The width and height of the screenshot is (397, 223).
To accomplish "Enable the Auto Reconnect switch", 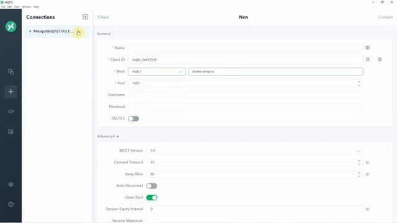I will click(x=151, y=186).
